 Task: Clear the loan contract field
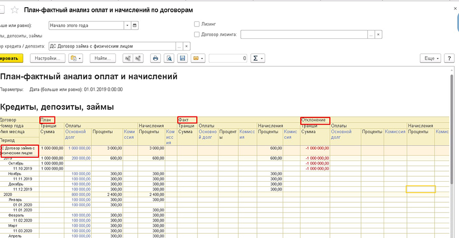[x=187, y=45]
